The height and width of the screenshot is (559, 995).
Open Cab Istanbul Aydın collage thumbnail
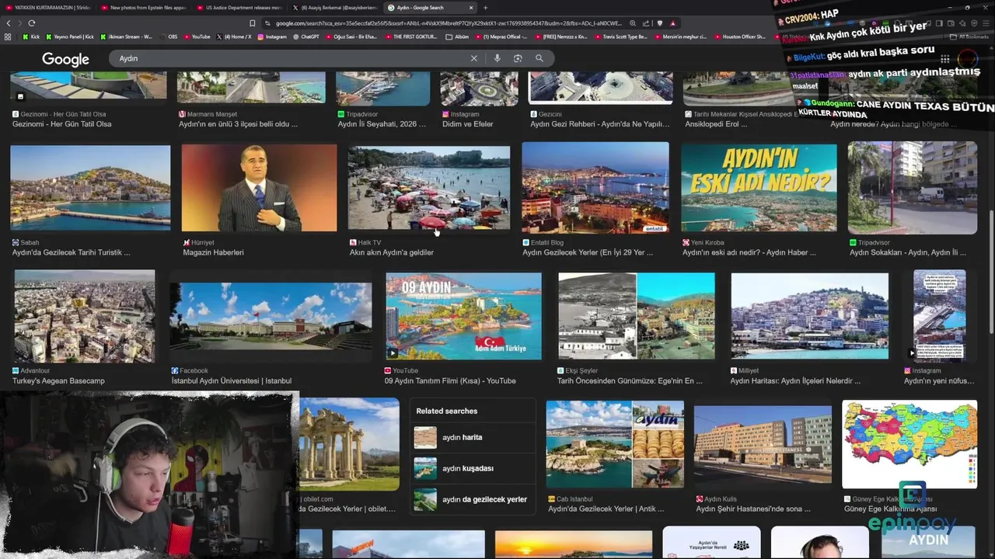click(615, 444)
